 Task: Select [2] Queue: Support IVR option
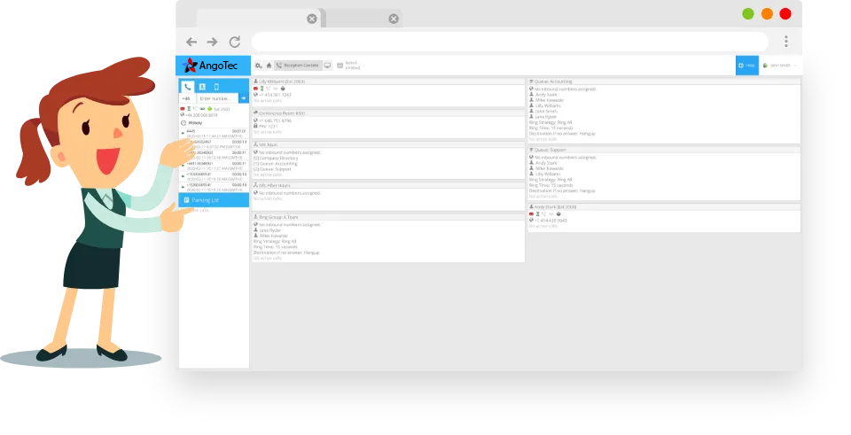272,168
